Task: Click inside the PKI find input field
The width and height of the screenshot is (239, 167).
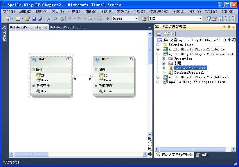Action: (x=173, y=19)
